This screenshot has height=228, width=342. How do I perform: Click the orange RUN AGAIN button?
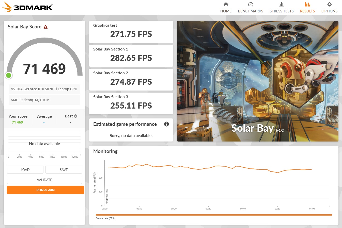pos(45,190)
